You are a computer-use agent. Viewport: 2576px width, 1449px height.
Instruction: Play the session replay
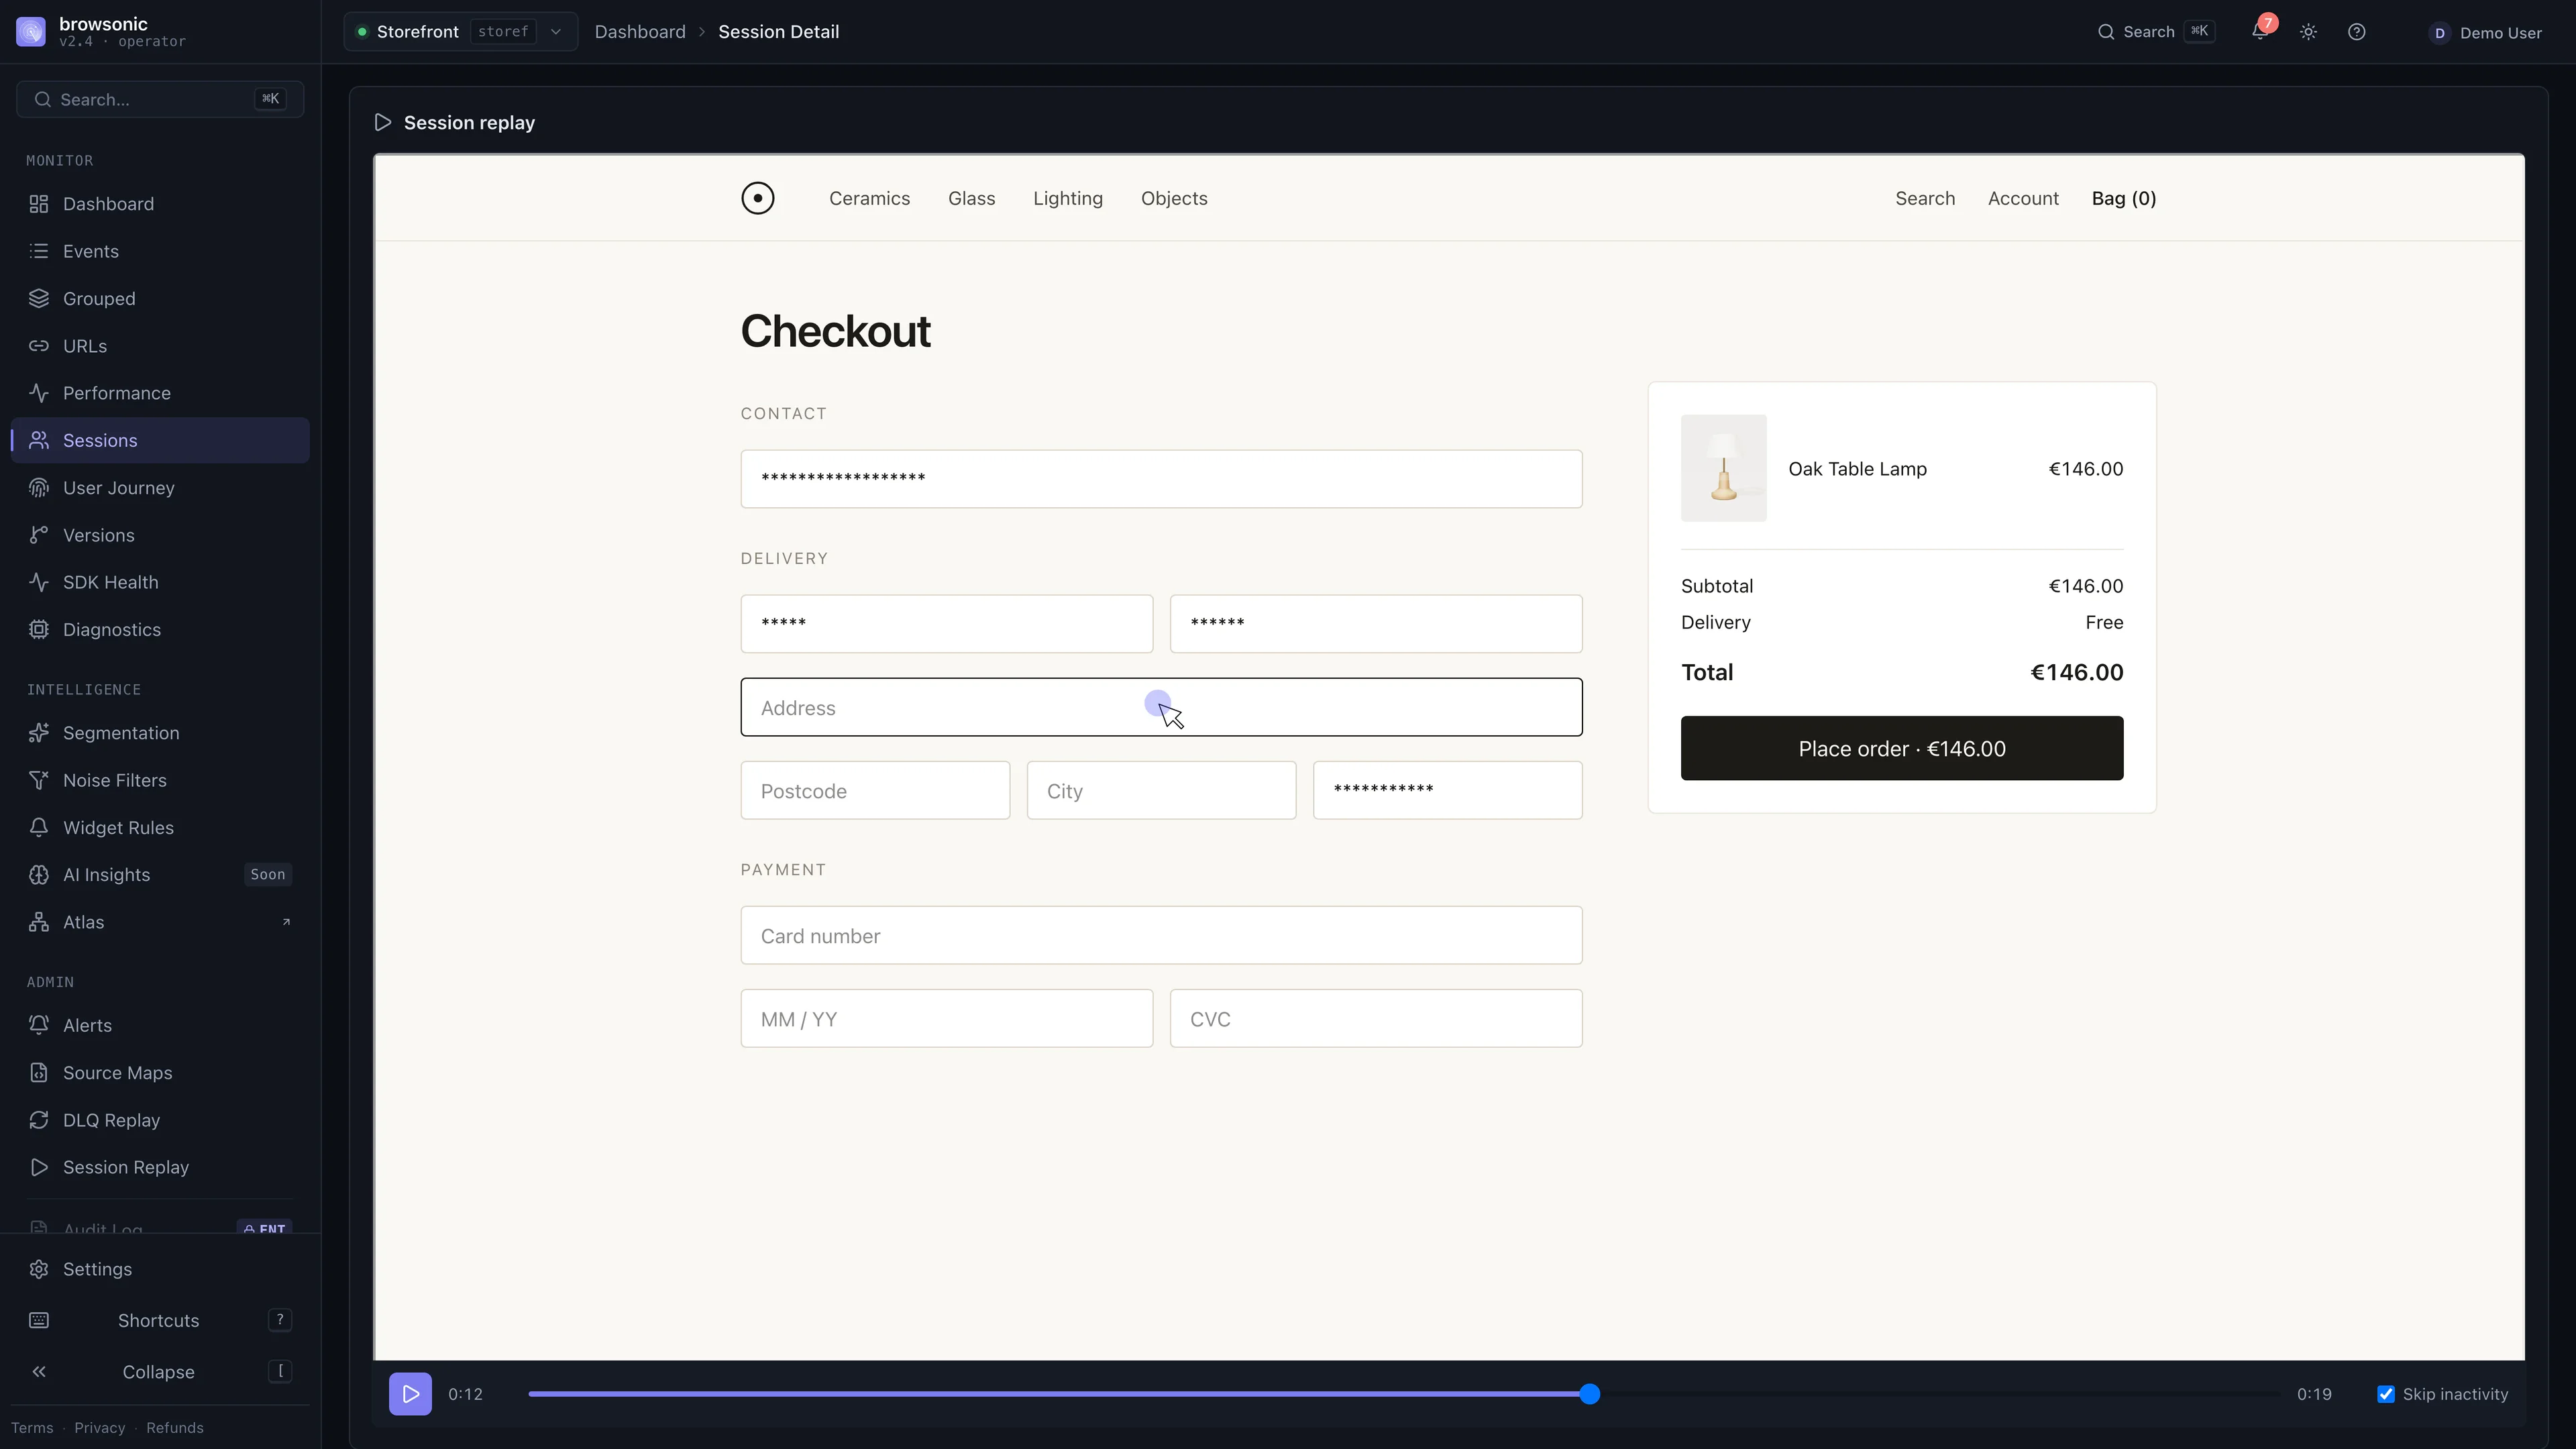coord(410,1394)
